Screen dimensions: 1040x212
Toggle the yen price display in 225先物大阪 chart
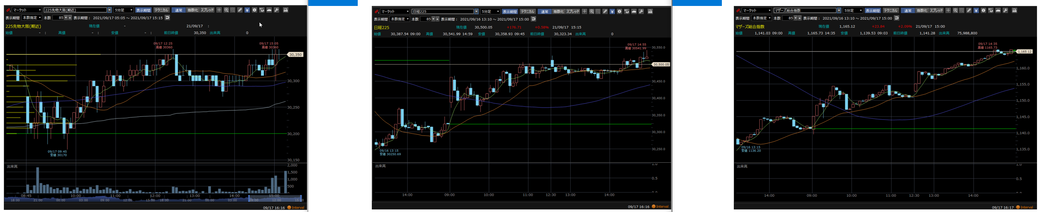[x=247, y=10]
